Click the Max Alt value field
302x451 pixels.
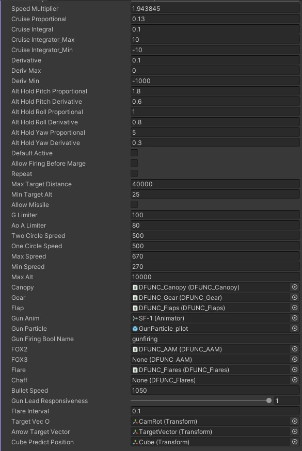(x=215, y=277)
